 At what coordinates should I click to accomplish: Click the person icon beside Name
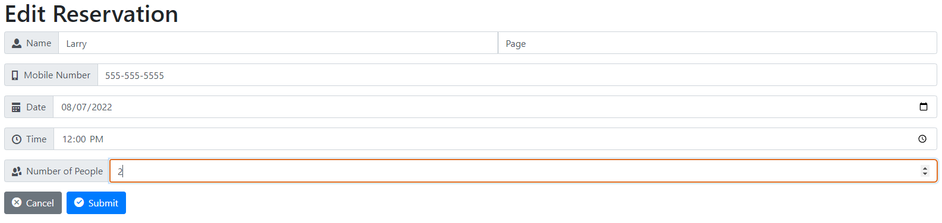(17, 43)
